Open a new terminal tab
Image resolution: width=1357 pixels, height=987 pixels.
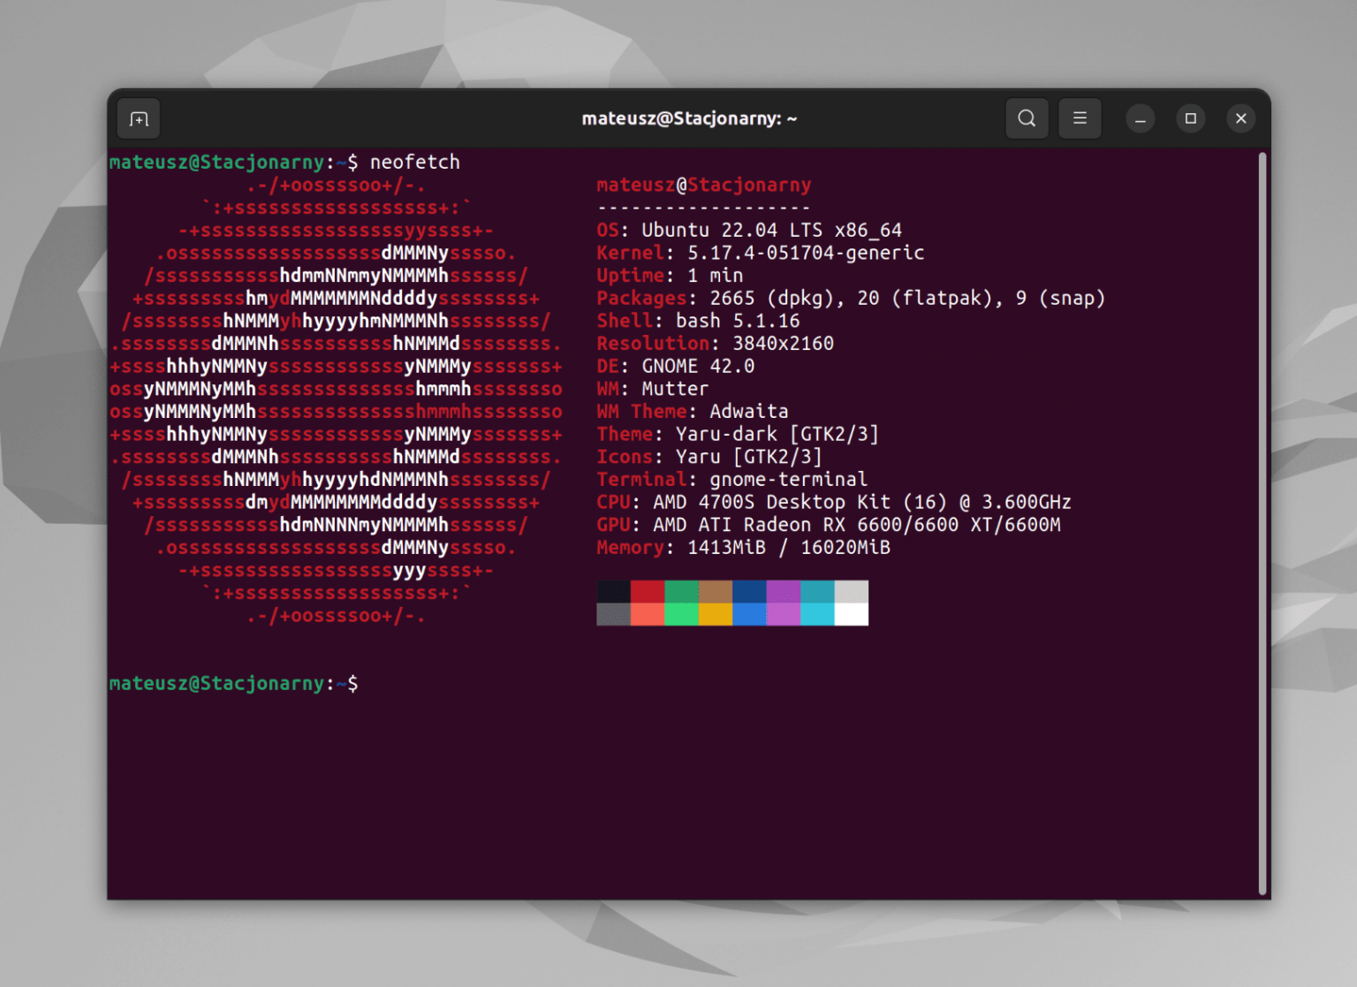[x=138, y=118]
